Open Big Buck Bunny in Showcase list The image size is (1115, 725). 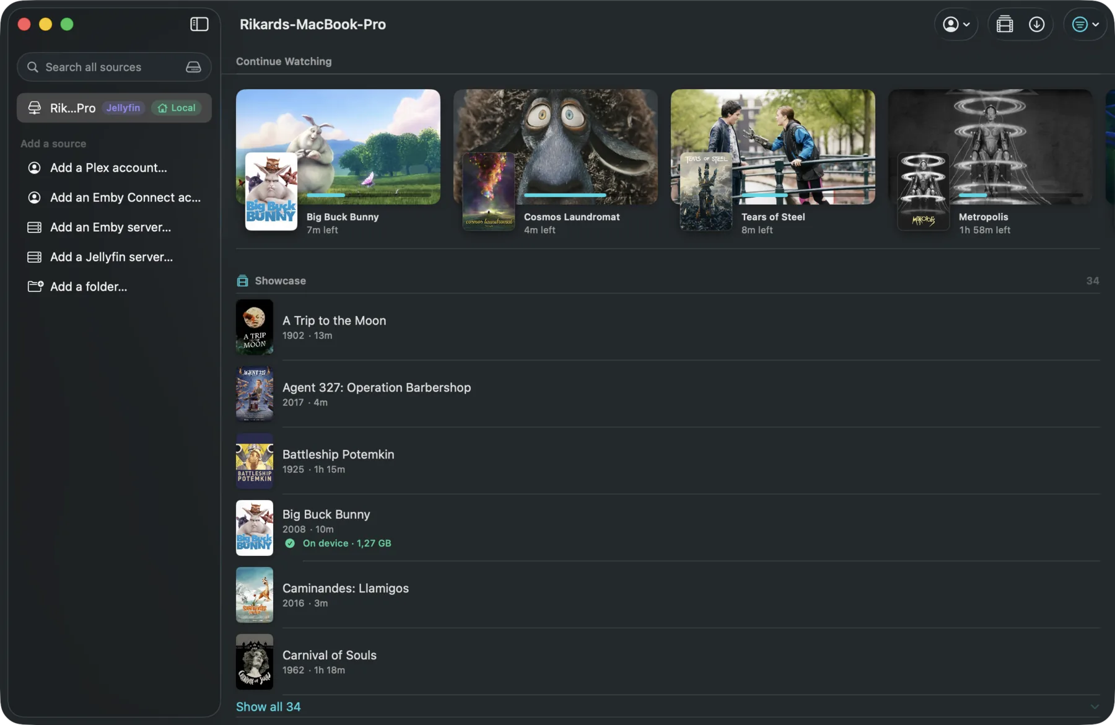point(668,528)
